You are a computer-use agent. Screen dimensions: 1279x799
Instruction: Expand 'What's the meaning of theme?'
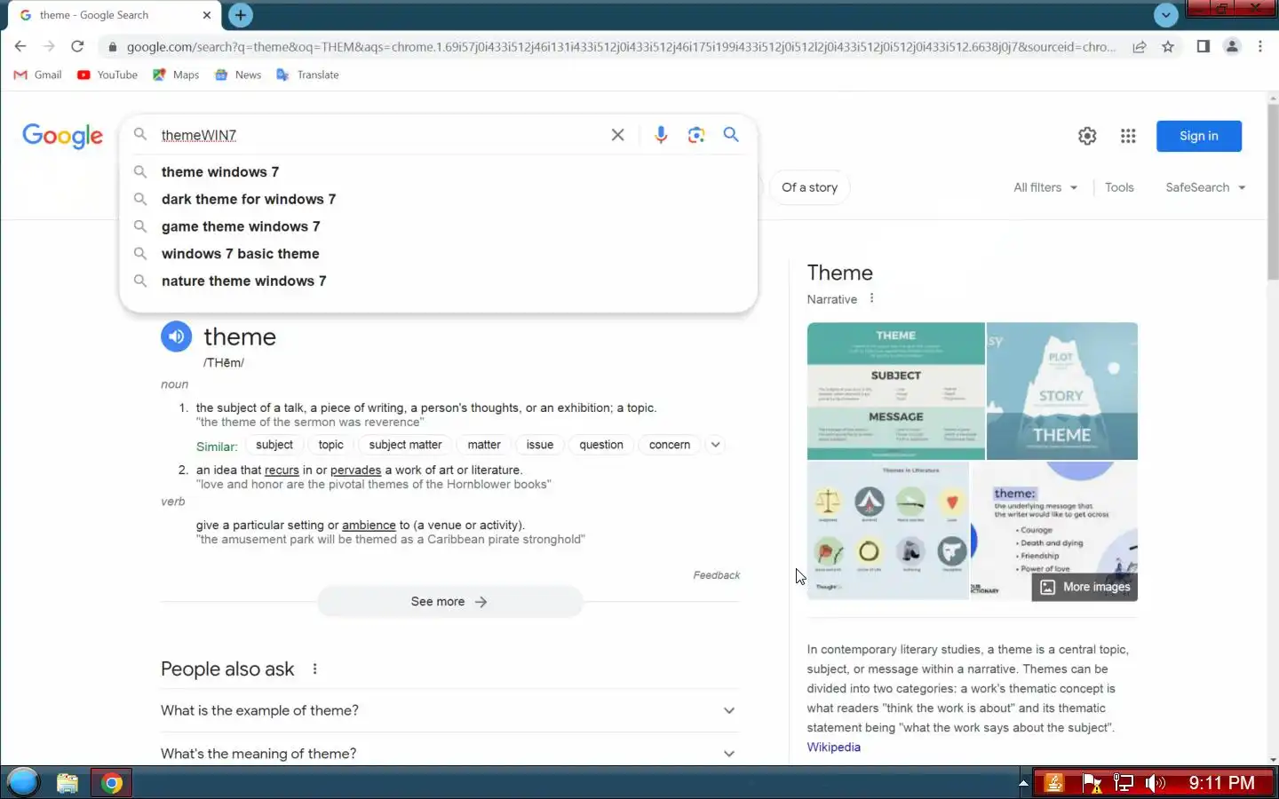(449, 753)
